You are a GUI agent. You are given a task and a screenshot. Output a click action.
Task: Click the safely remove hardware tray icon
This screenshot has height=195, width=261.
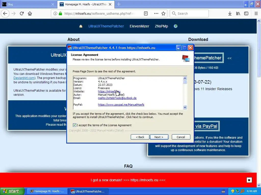237,191
